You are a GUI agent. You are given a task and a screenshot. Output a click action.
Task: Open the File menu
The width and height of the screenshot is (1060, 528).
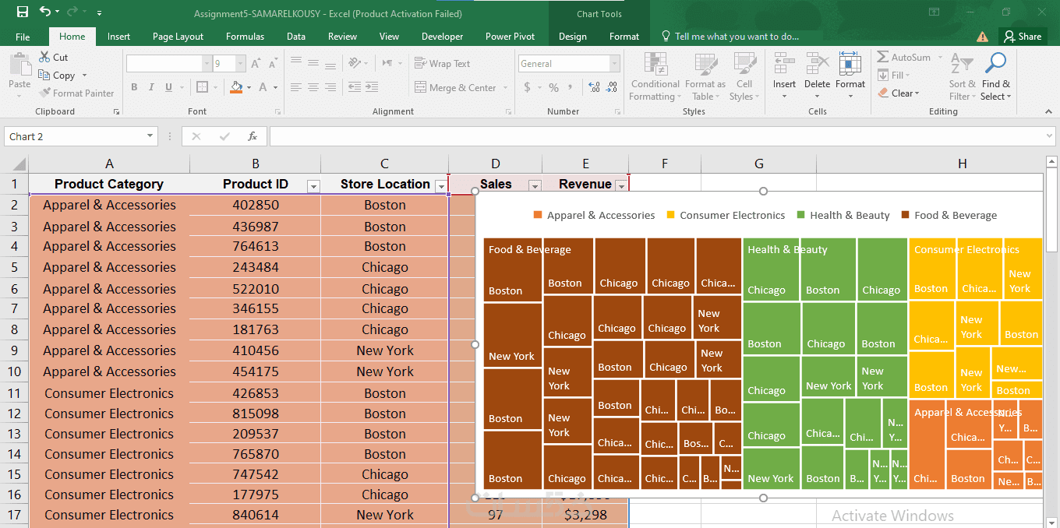[23, 37]
